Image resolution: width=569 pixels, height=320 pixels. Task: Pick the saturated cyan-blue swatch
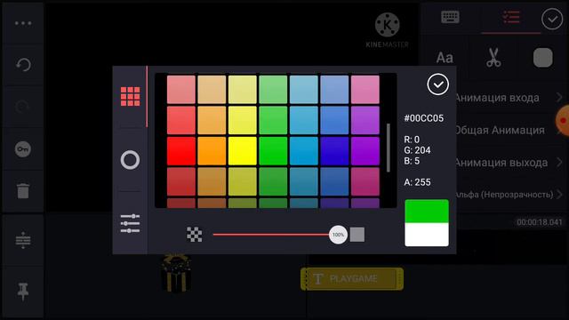click(x=304, y=151)
